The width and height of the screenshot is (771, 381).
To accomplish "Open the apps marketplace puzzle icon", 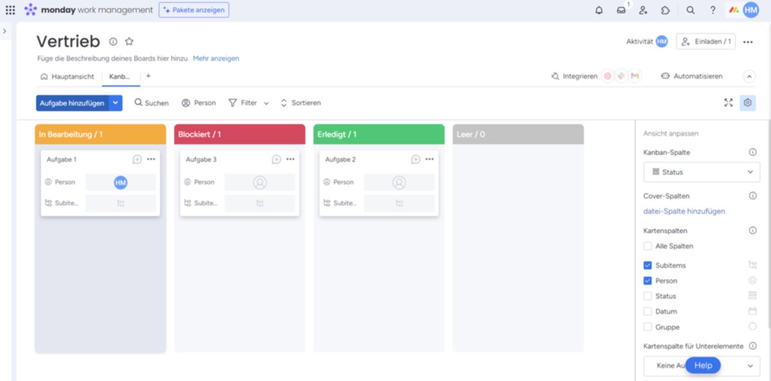I will point(666,9).
